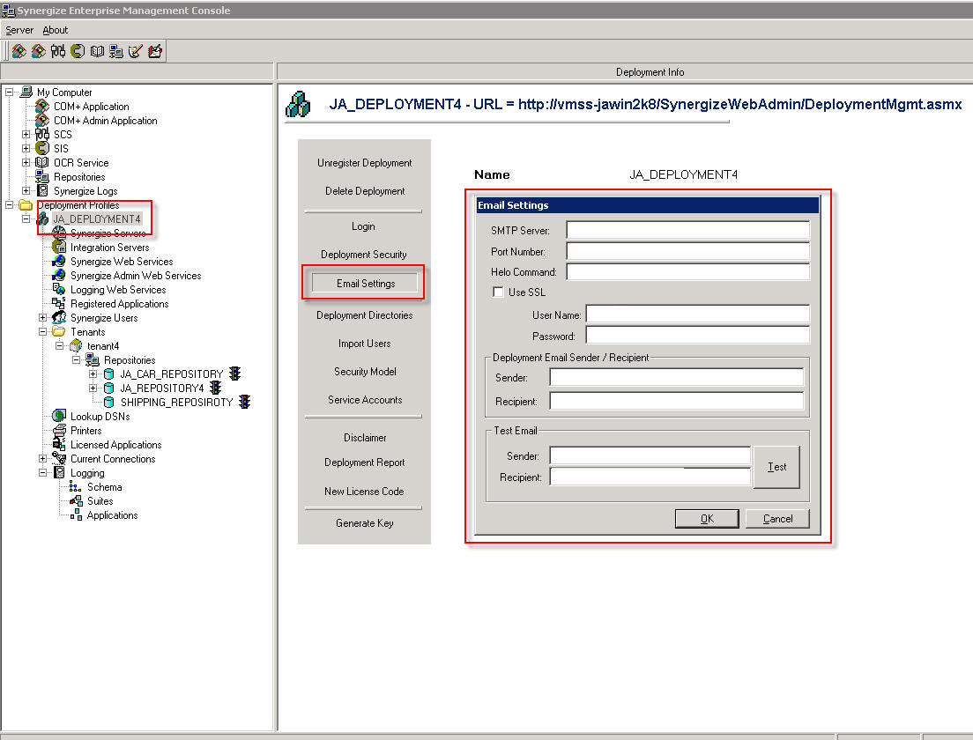The height and width of the screenshot is (740, 973).
Task: Collapse the Tenants folder node
Action: (43, 332)
